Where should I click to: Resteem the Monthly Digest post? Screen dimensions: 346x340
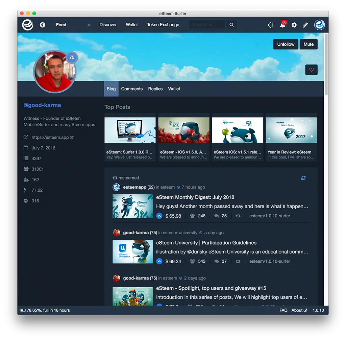pyautogui.click(x=238, y=216)
